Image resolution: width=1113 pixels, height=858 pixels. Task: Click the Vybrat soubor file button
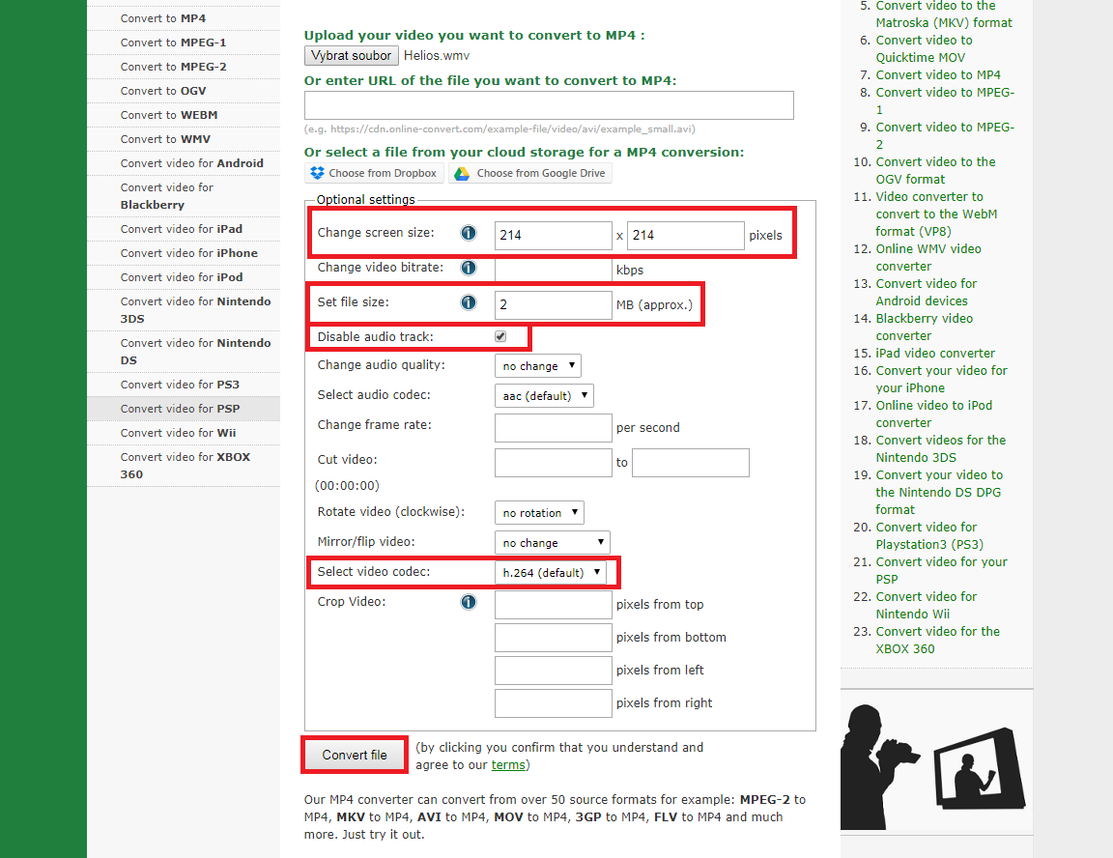(x=351, y=56)
